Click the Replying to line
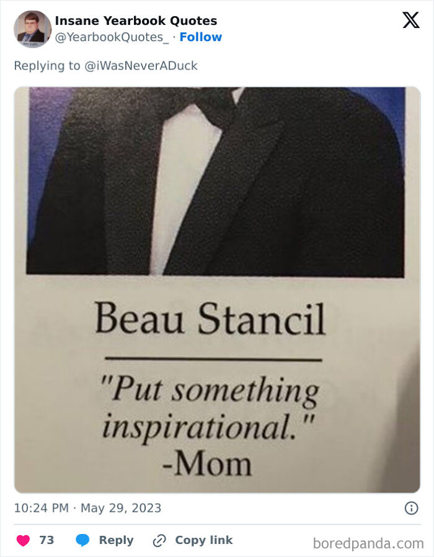This screenshot has height=557, width=434. (104, 65)
